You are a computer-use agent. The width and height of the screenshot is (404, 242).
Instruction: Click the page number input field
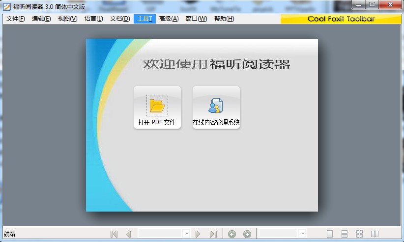pos(160,234)
